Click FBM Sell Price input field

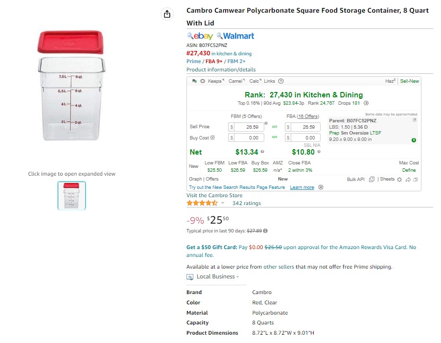(249, 127)
